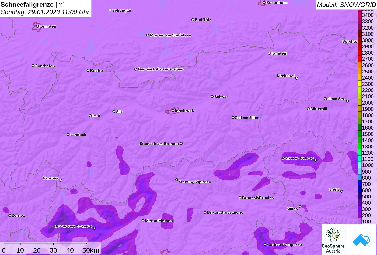This screenshot has width=377, height=255.
Task: Click the date Sonntag, 29.01.2023 11:00 Uhr
Action: tap(45, 12)
